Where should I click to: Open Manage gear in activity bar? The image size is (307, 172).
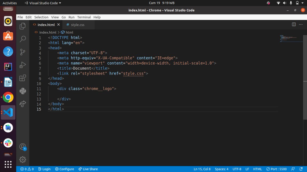[x=23, y=159]
